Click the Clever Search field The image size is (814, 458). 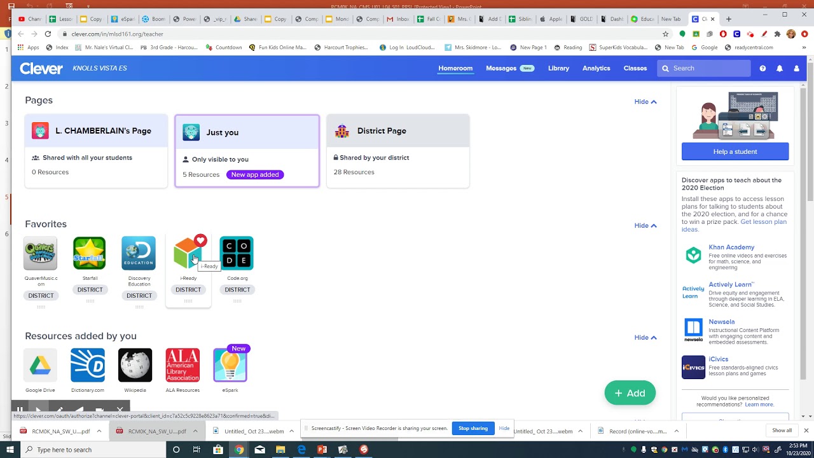pos(704,68)
